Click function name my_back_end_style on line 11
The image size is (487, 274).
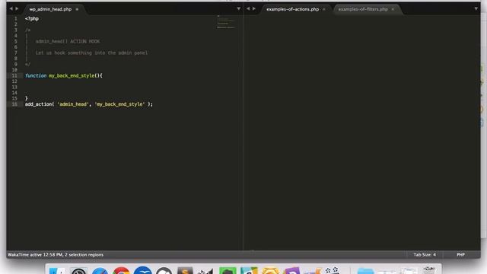(x=72, y=75)
